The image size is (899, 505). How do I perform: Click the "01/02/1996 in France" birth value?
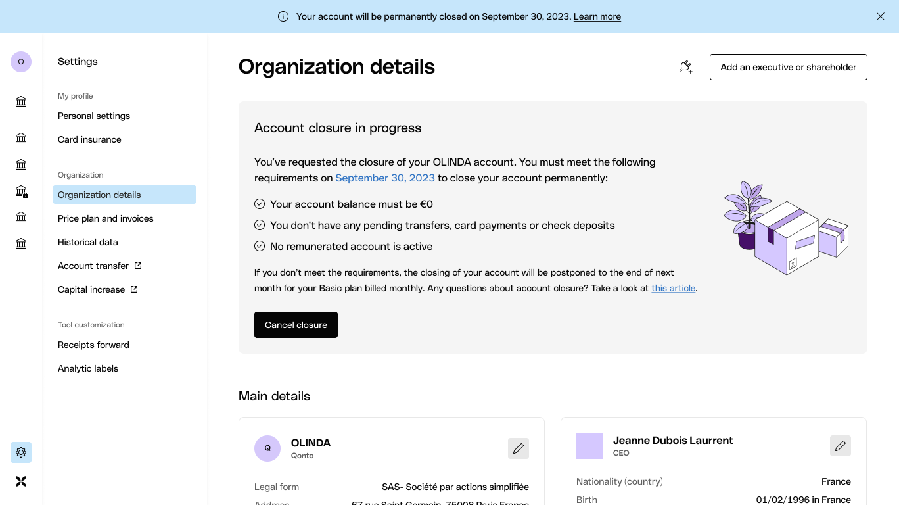pyautogui.click(x=804, y=500)
